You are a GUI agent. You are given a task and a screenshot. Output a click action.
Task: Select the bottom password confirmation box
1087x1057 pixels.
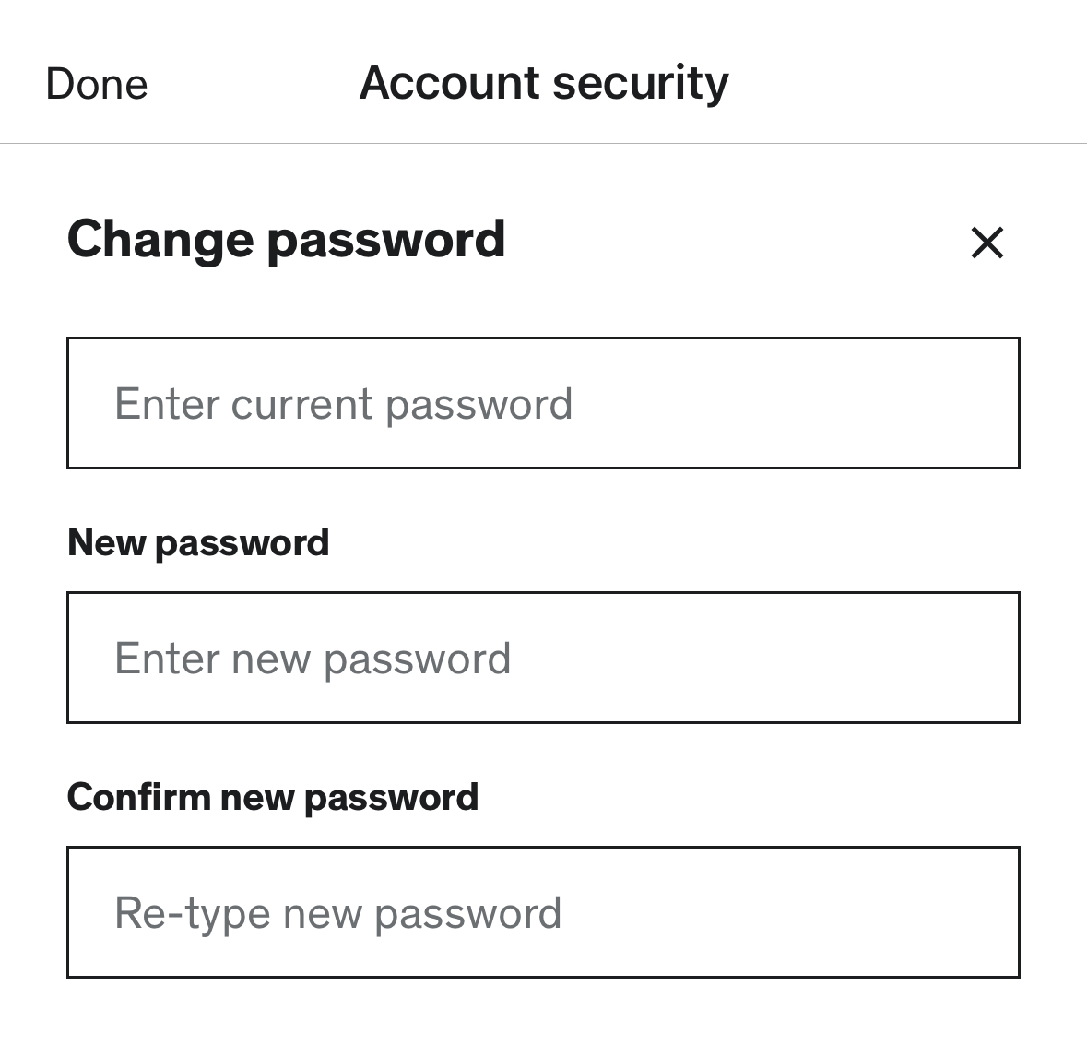[543, 911]
